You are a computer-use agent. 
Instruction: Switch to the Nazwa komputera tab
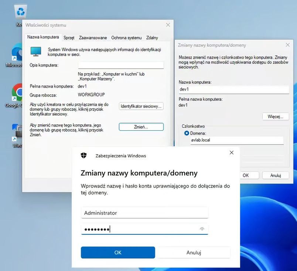pos(43,37)
